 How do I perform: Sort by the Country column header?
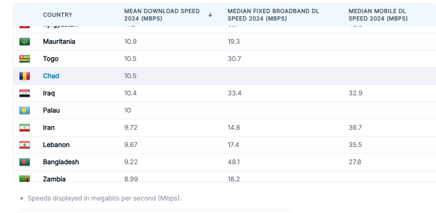point(58,15)
